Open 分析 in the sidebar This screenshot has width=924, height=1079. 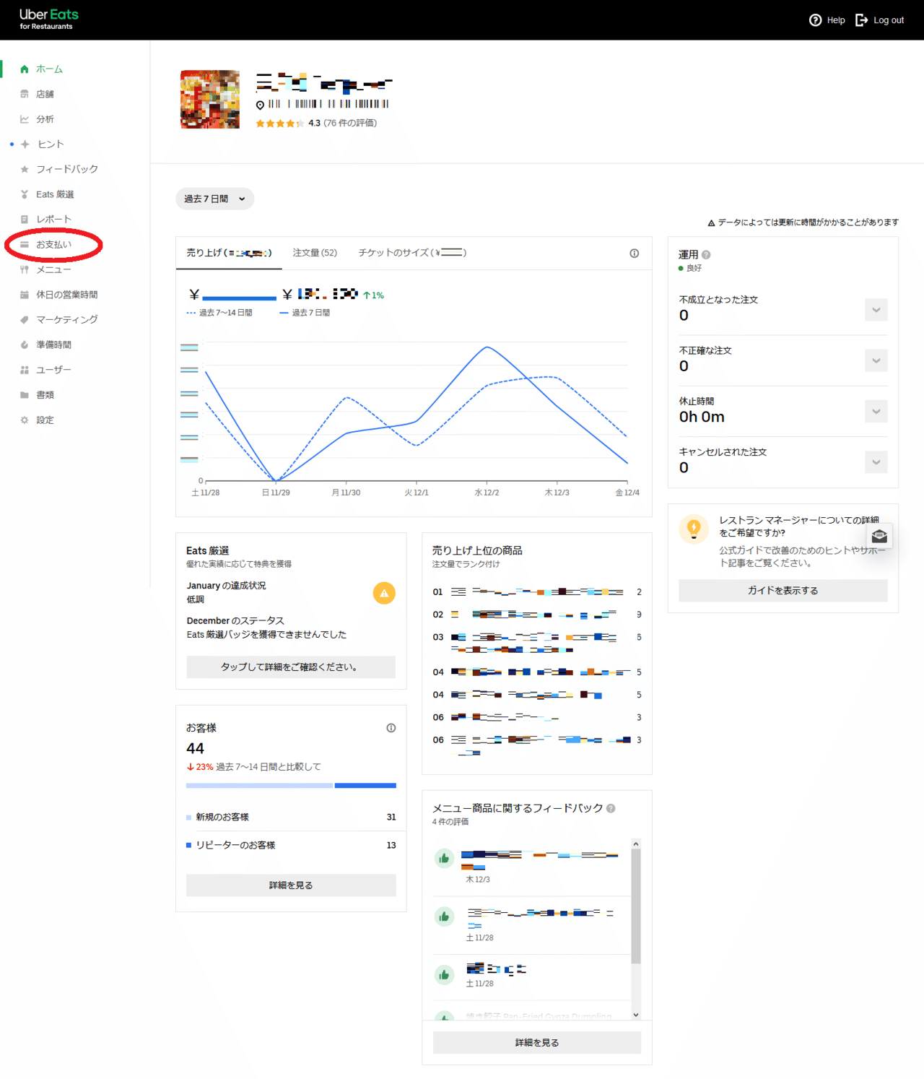45,119
